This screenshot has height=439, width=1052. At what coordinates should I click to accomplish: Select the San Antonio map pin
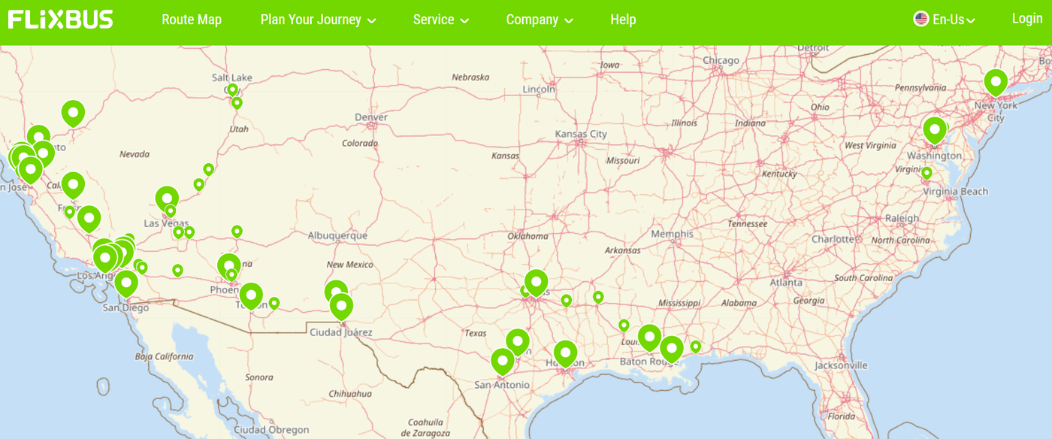503,360
